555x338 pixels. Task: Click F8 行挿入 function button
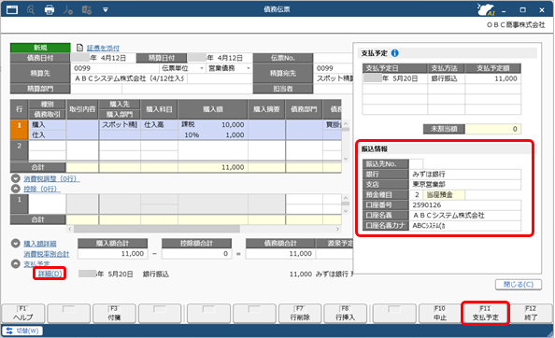(345, 314)
